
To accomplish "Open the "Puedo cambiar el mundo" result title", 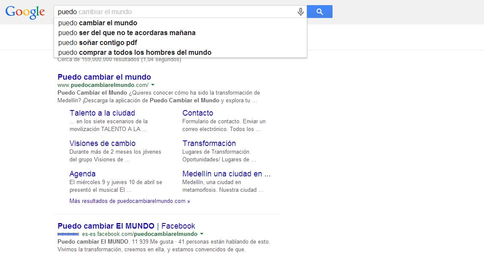I will tap(104, 77).
